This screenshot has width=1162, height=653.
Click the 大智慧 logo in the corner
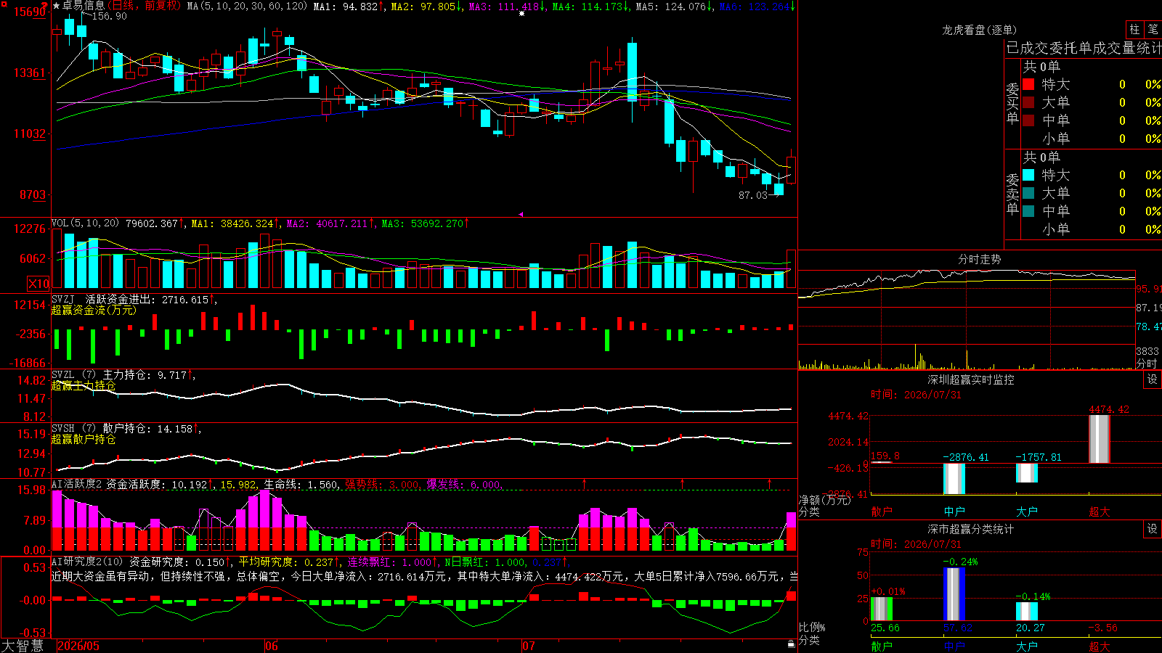coord(23,645)
